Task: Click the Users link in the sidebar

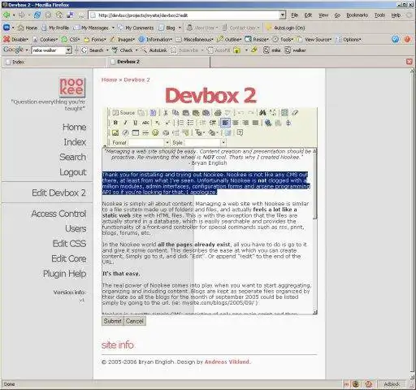Action: point(76,228)
